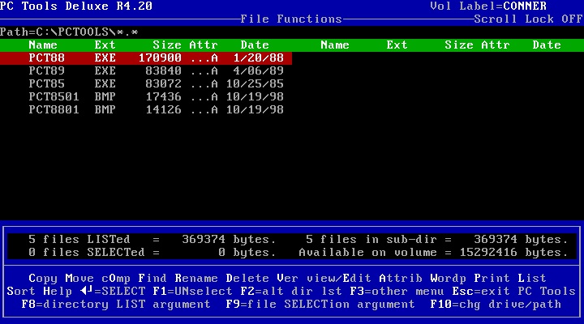Select the PCT88 file name

pos(46,58)
